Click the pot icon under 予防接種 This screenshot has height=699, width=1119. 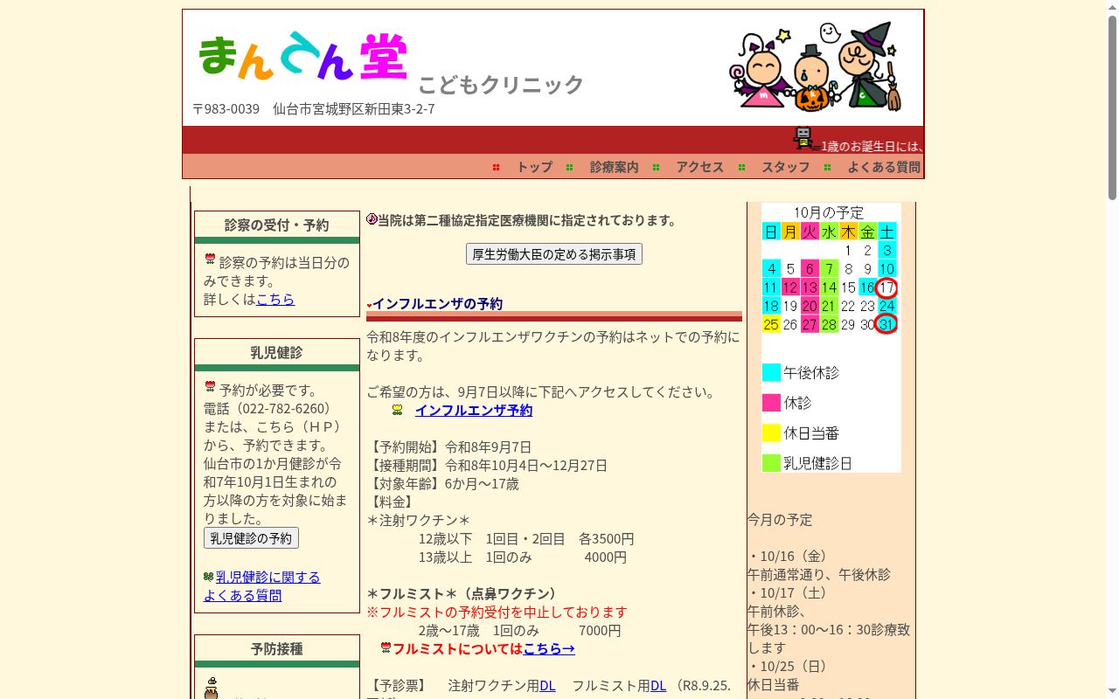point(211,688)
